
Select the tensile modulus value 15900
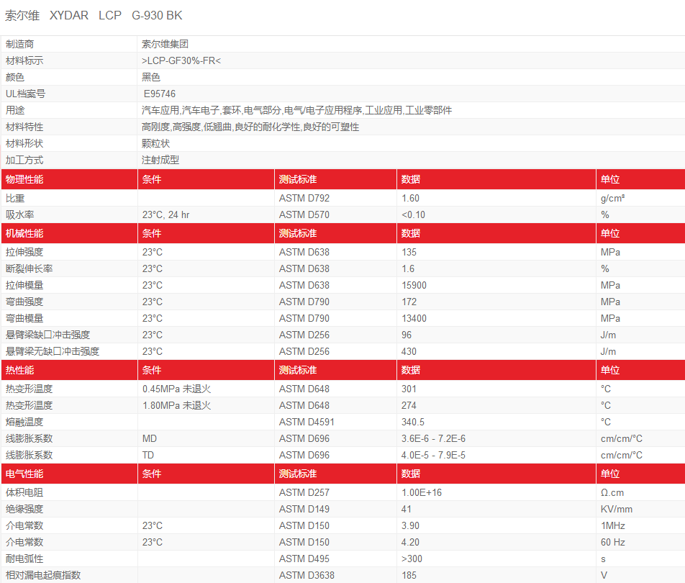click(414, 285)
